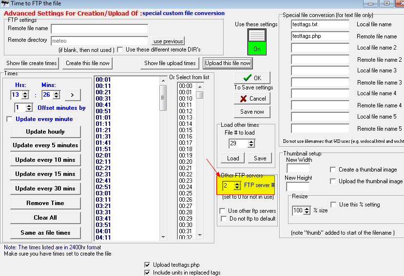Click the File # to load spinner

242,143
